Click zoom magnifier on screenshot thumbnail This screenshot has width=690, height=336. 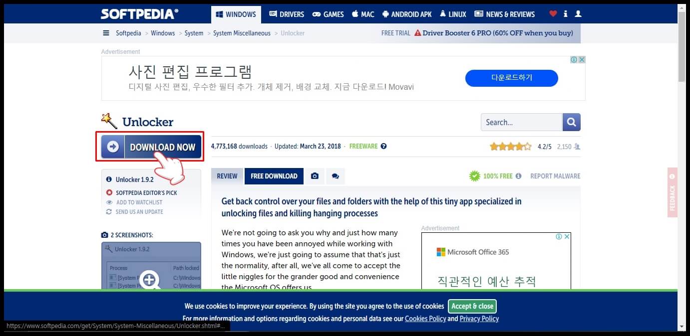(150, 280)
